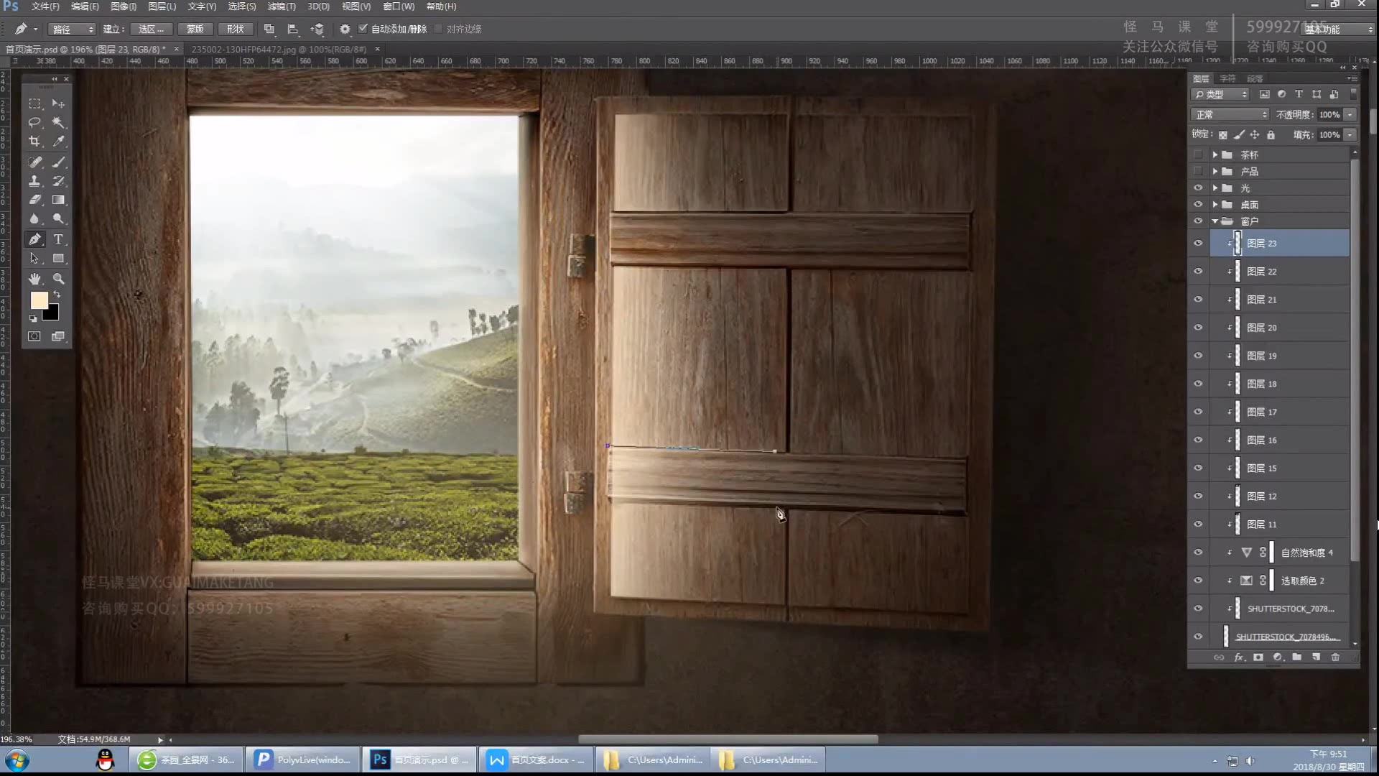
Task: Open the 基本功能 workspace dropdown
Action: click(1339, 29)
